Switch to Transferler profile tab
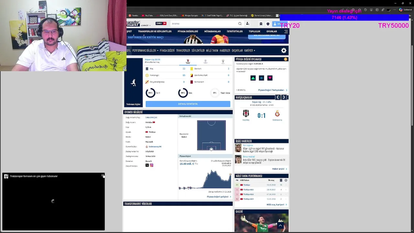 tap(183, 50)
